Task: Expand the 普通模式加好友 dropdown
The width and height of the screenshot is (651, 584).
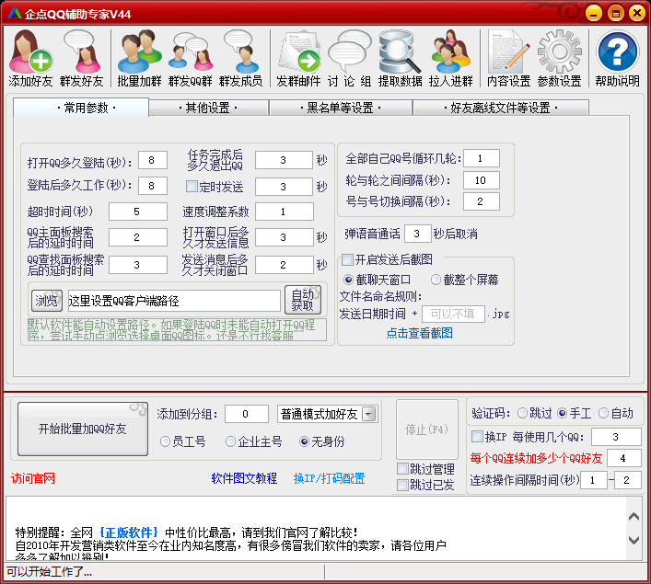Action: [369, 414]
